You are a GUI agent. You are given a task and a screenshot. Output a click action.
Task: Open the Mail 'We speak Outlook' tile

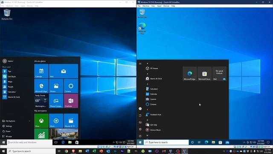pos(219,74)
